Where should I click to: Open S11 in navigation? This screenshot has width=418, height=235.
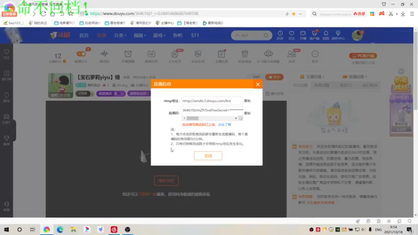pyautogui.click(x=195, y=35)
